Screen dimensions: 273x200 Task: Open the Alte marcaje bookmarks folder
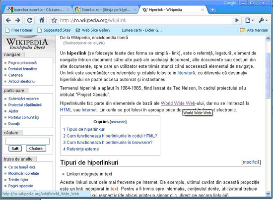pos(254,30)
